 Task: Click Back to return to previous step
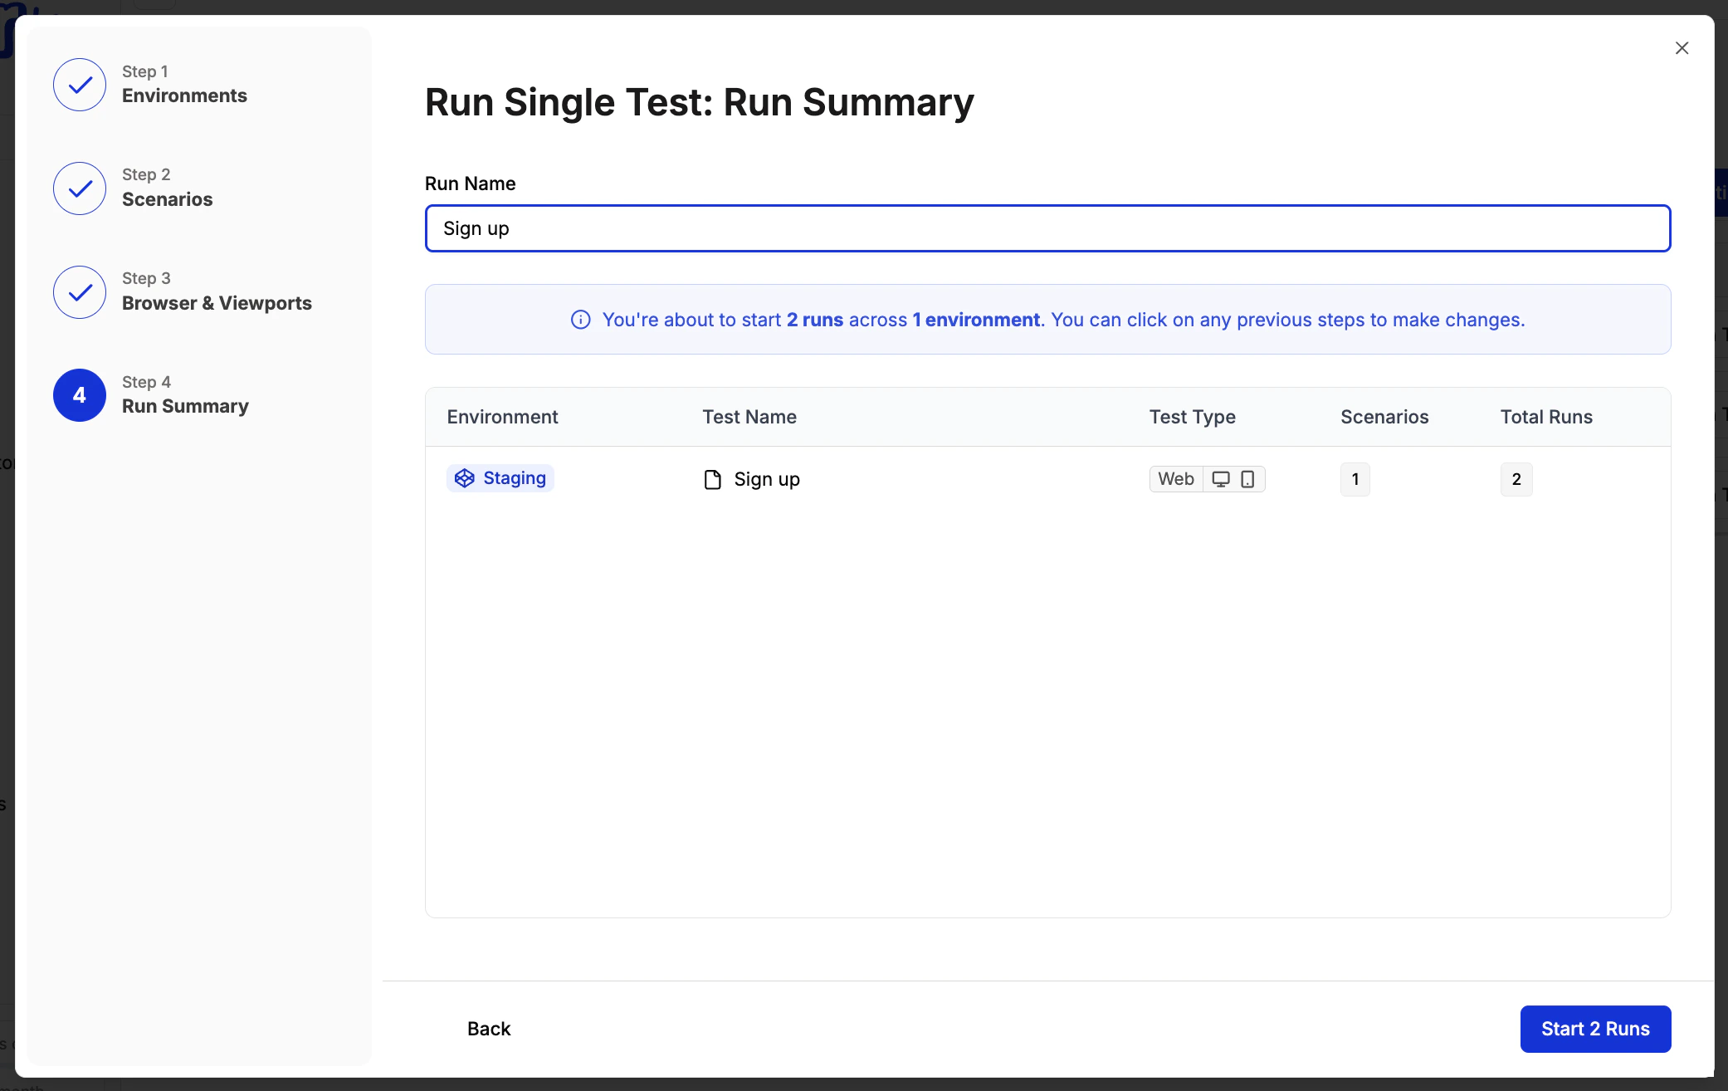coord(489,1029)
